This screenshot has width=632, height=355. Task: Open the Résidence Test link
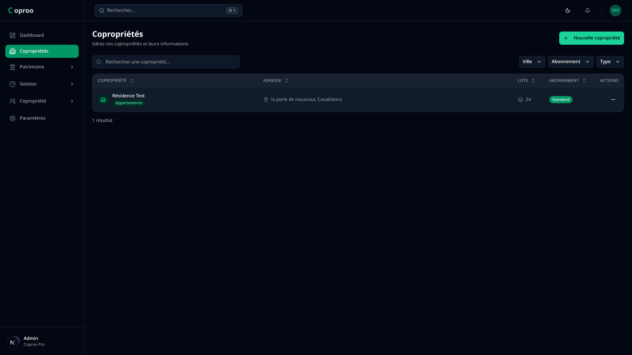128,96
